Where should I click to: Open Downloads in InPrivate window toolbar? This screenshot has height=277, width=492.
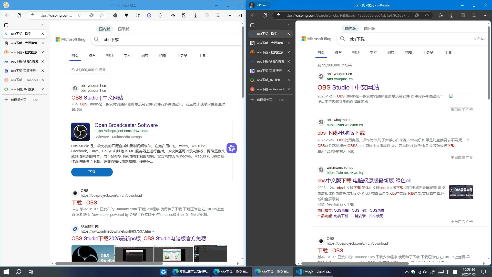(x=452, y=15)
